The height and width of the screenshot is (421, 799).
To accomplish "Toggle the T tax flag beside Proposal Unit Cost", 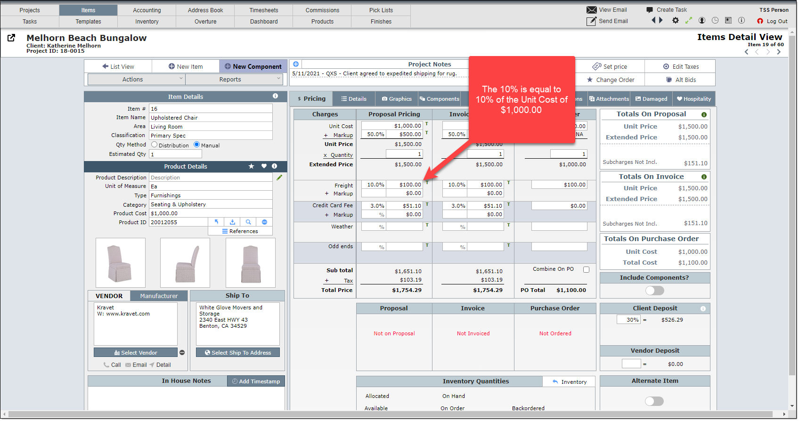I will [x=427, y=124].
